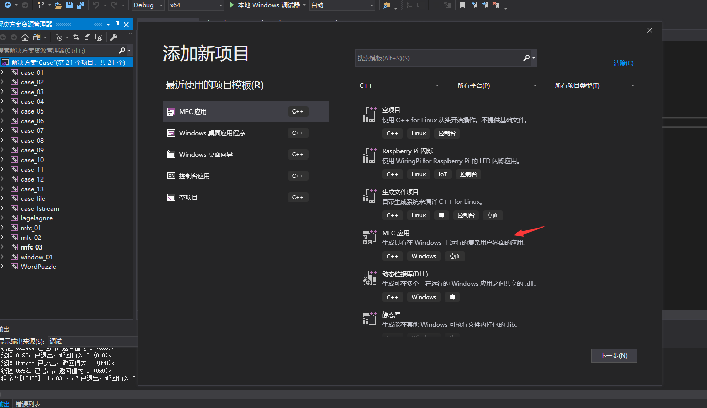
Task: Click the delete all bookmarks icon
Action: click(x=497, y=5)
